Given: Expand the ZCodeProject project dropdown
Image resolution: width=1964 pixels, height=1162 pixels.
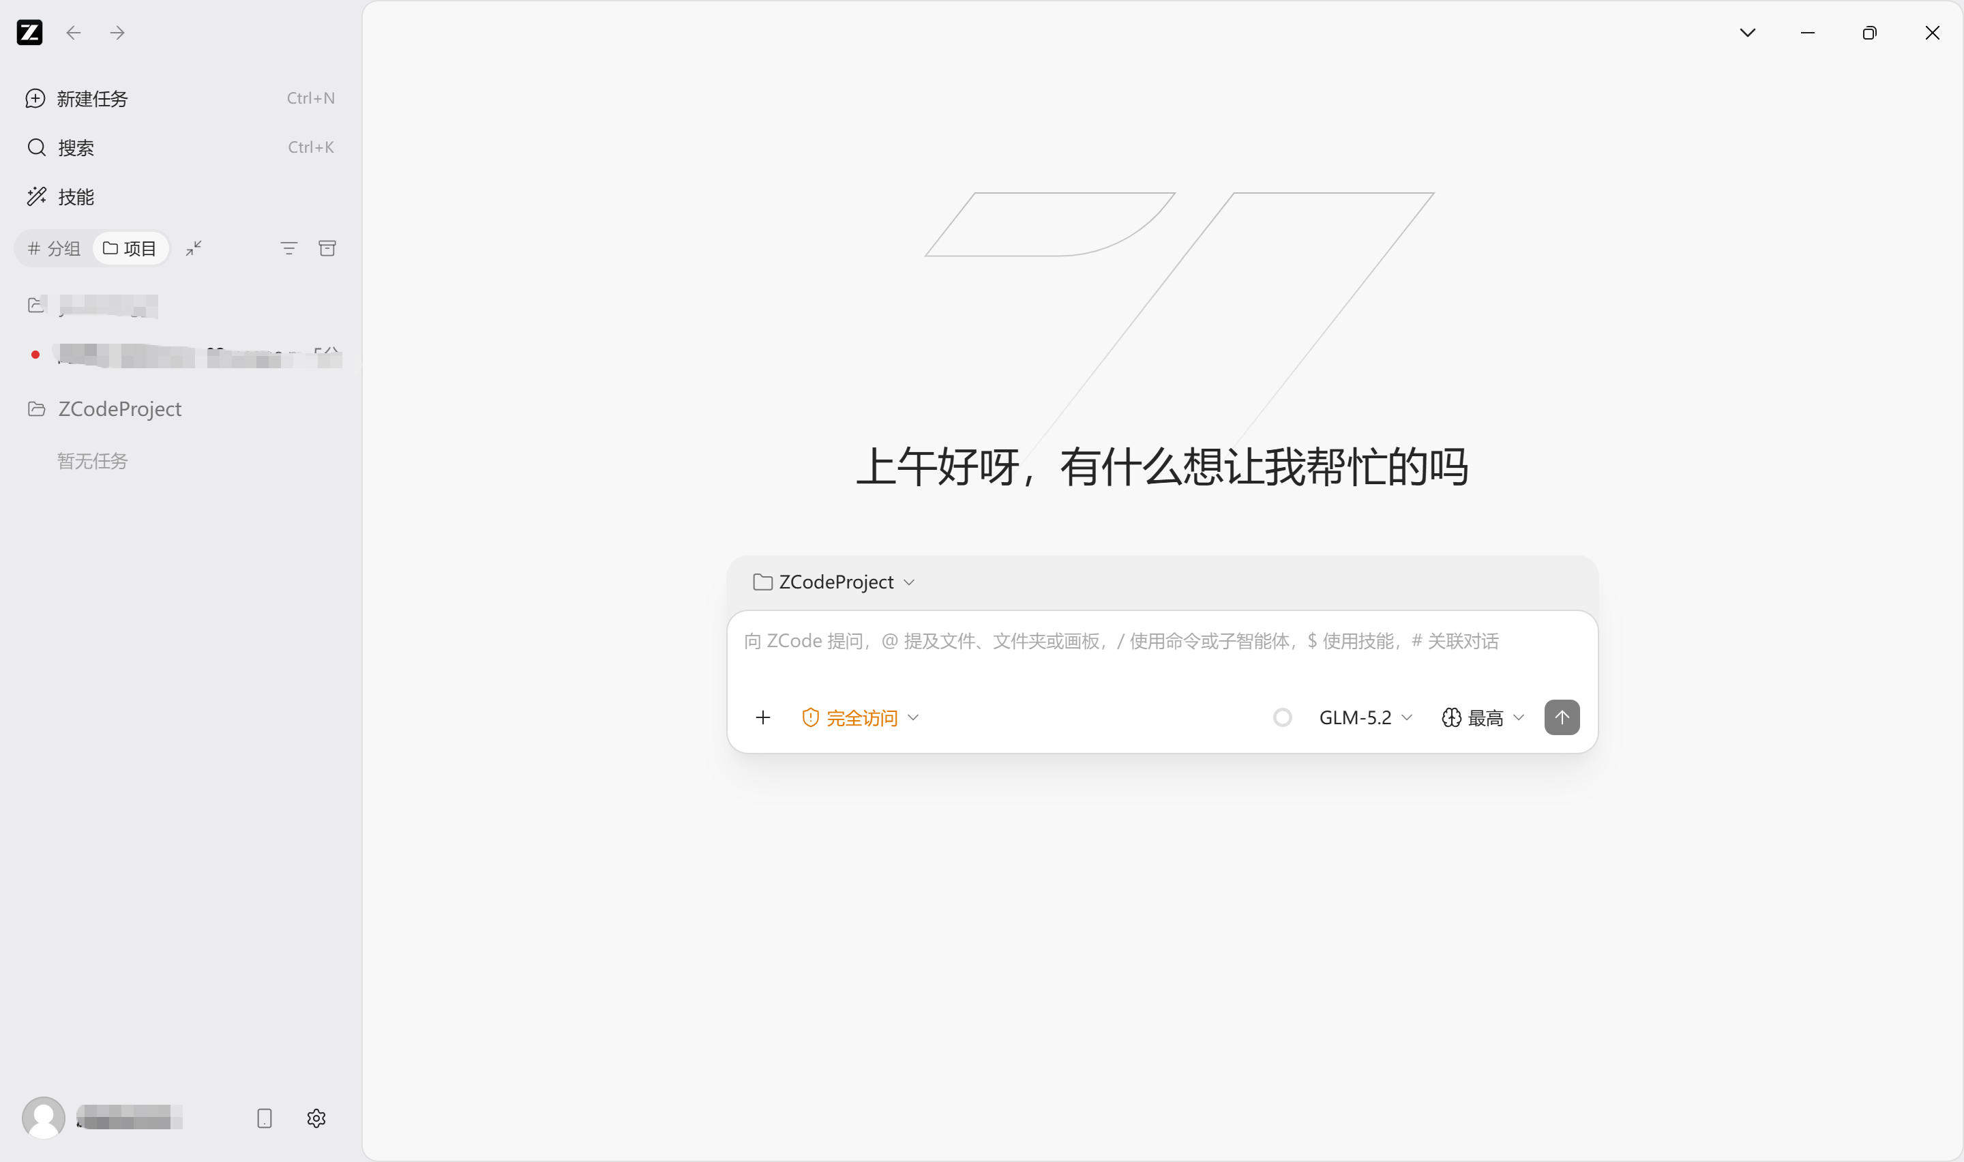Looking at the screenshot, I should pos(833,582).
